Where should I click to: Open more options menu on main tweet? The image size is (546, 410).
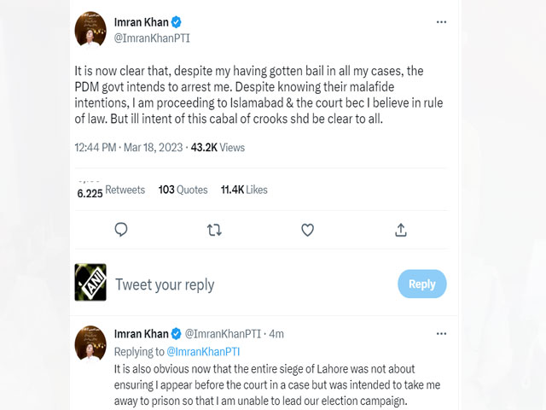[x=440, y=21]
